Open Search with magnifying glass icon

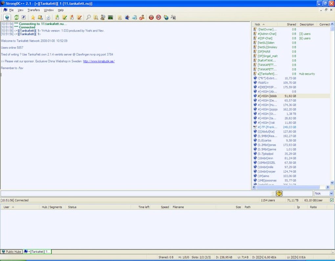tap(88, 17)
